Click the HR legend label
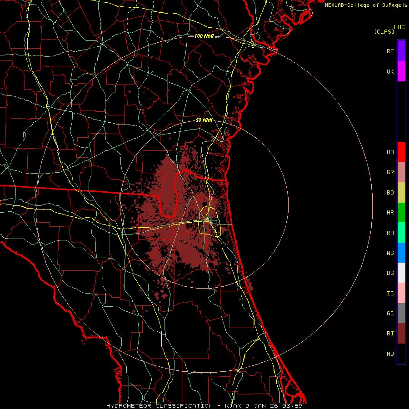The height and width of the screenshot is (409, 409). (390, 213)
